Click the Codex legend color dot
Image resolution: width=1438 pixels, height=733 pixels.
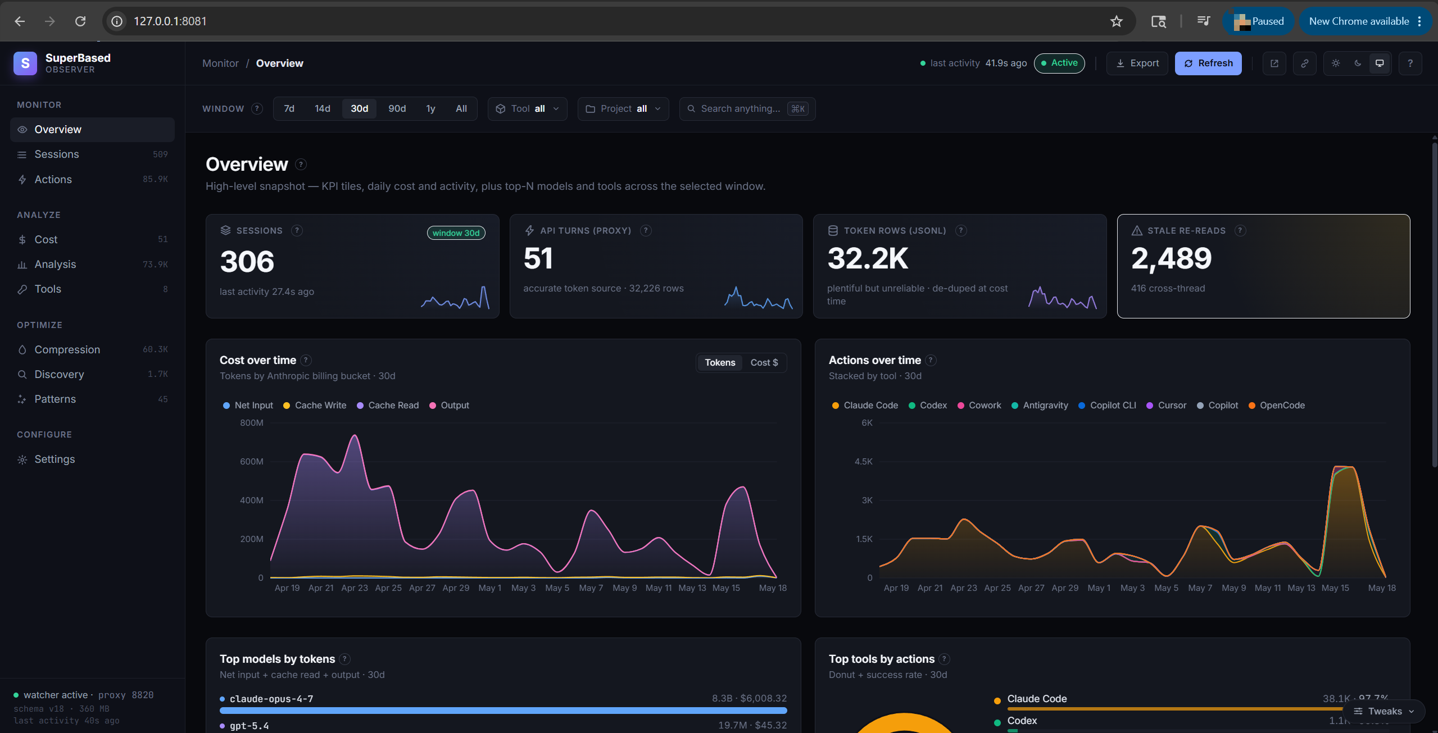pyautogui.click(x=912, y=406)
